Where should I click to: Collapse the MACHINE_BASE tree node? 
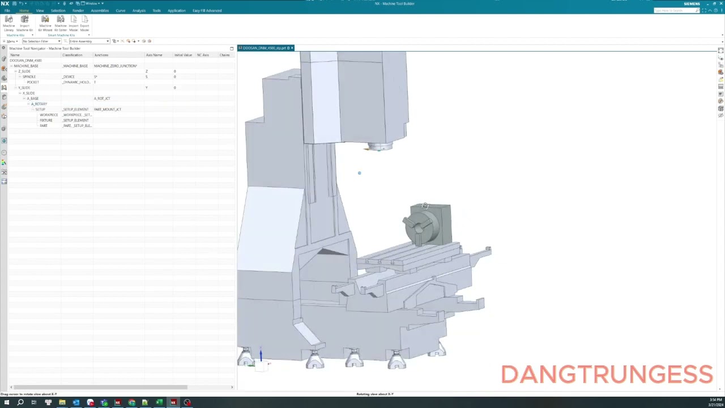tap(11, 66)
